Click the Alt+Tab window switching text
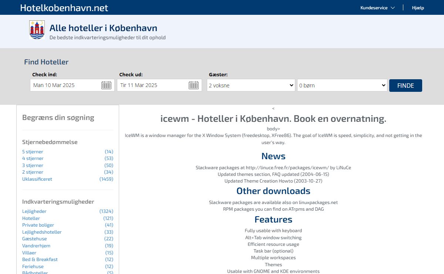 click(x=273, y=238)
